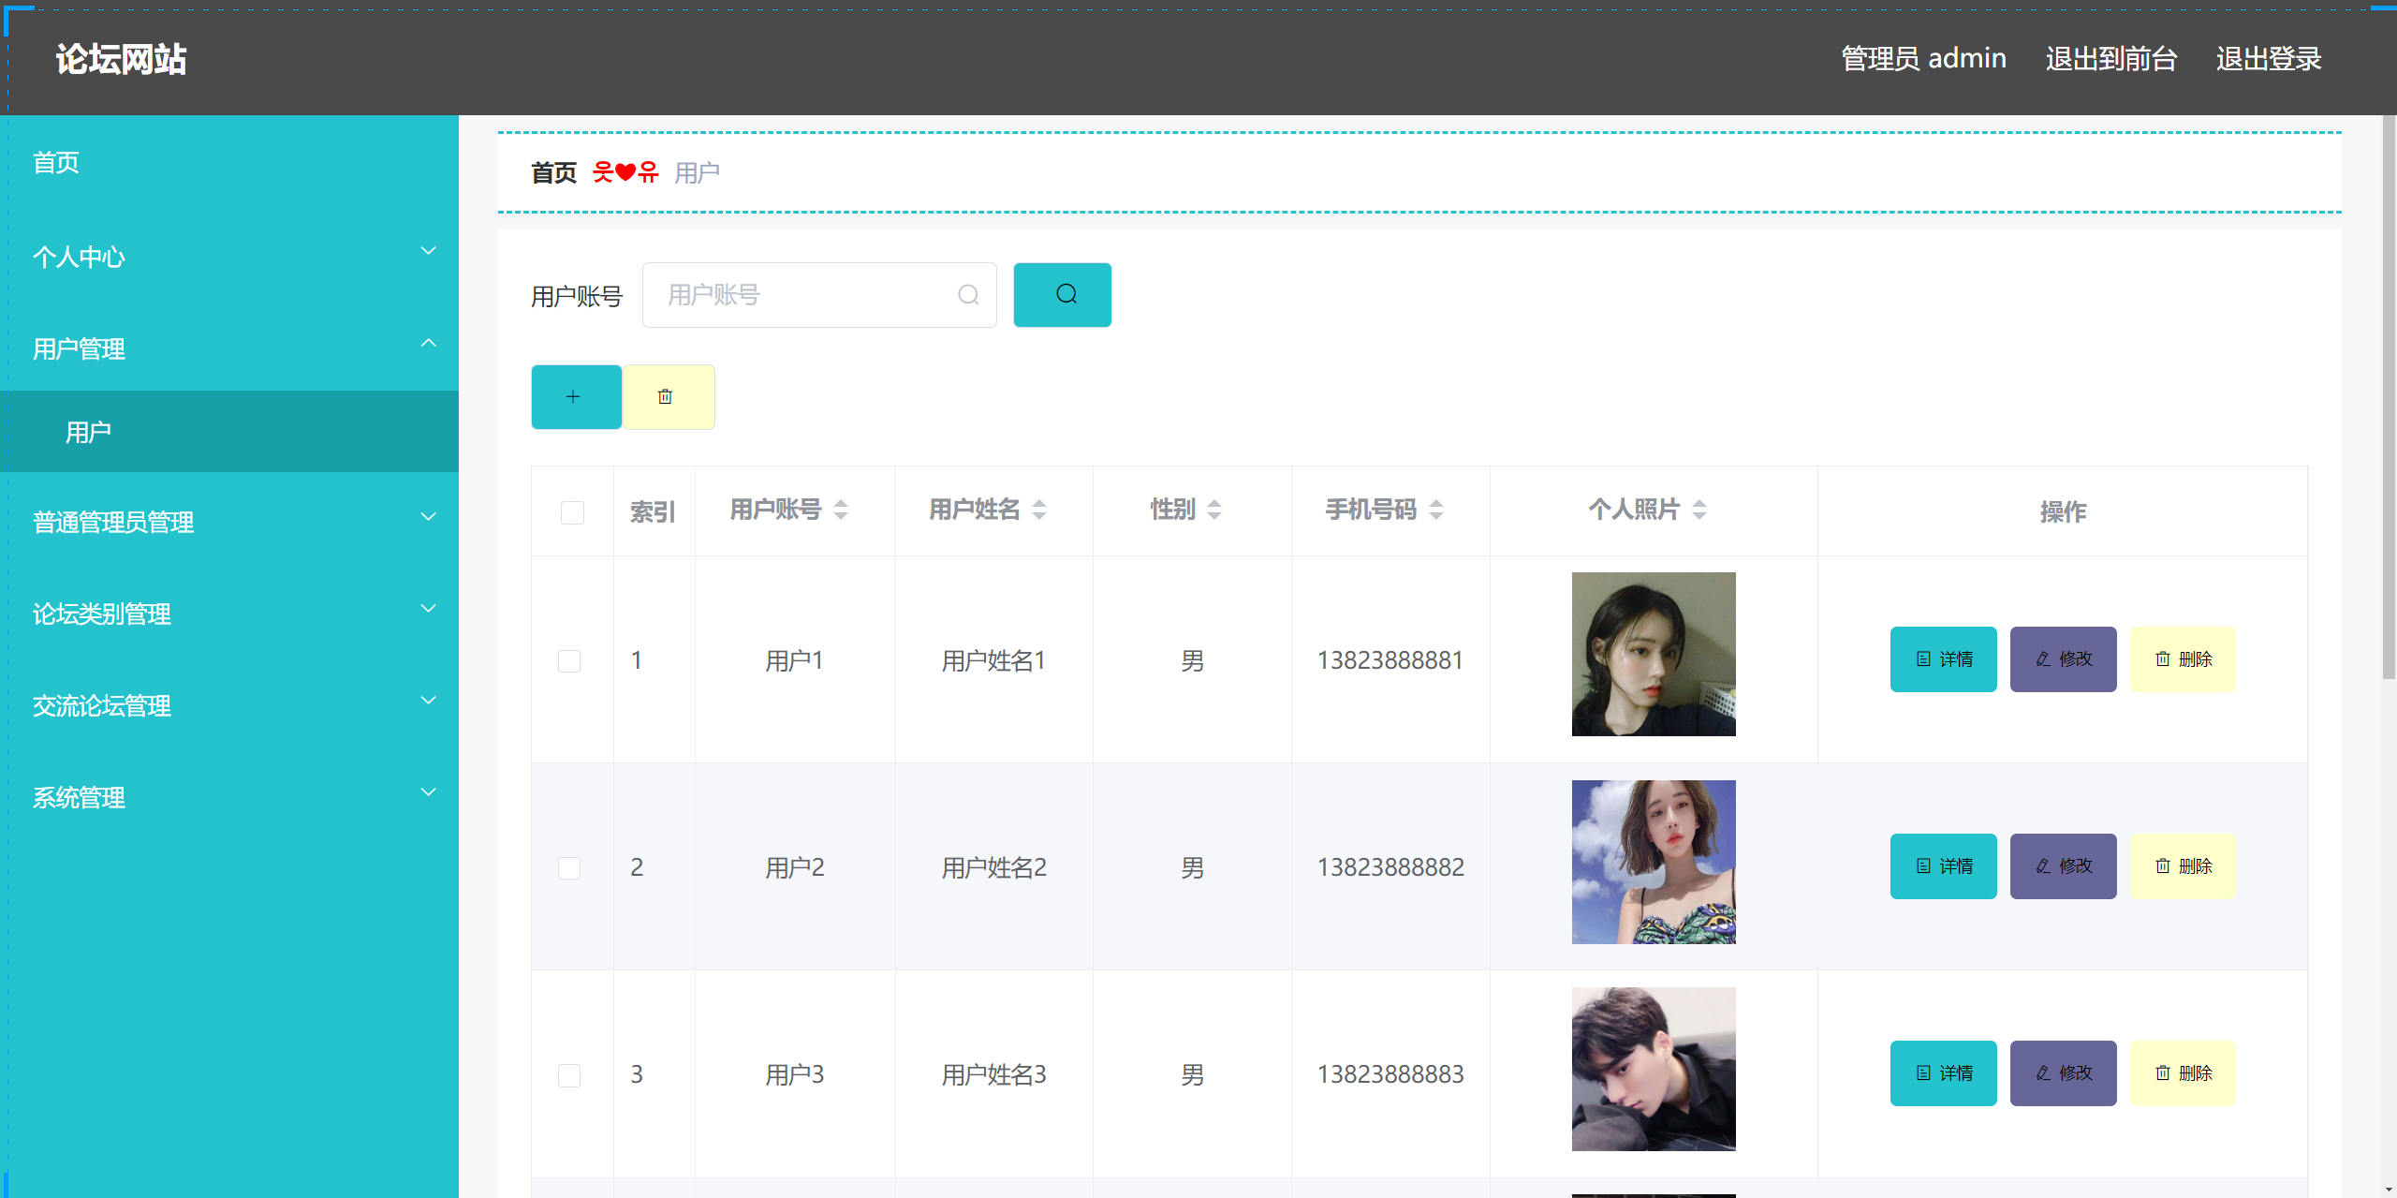This screenshot has height=1198, width=2397.
Task: Select 用户 submenu item in sidebar
Action: tap(89, 432)
